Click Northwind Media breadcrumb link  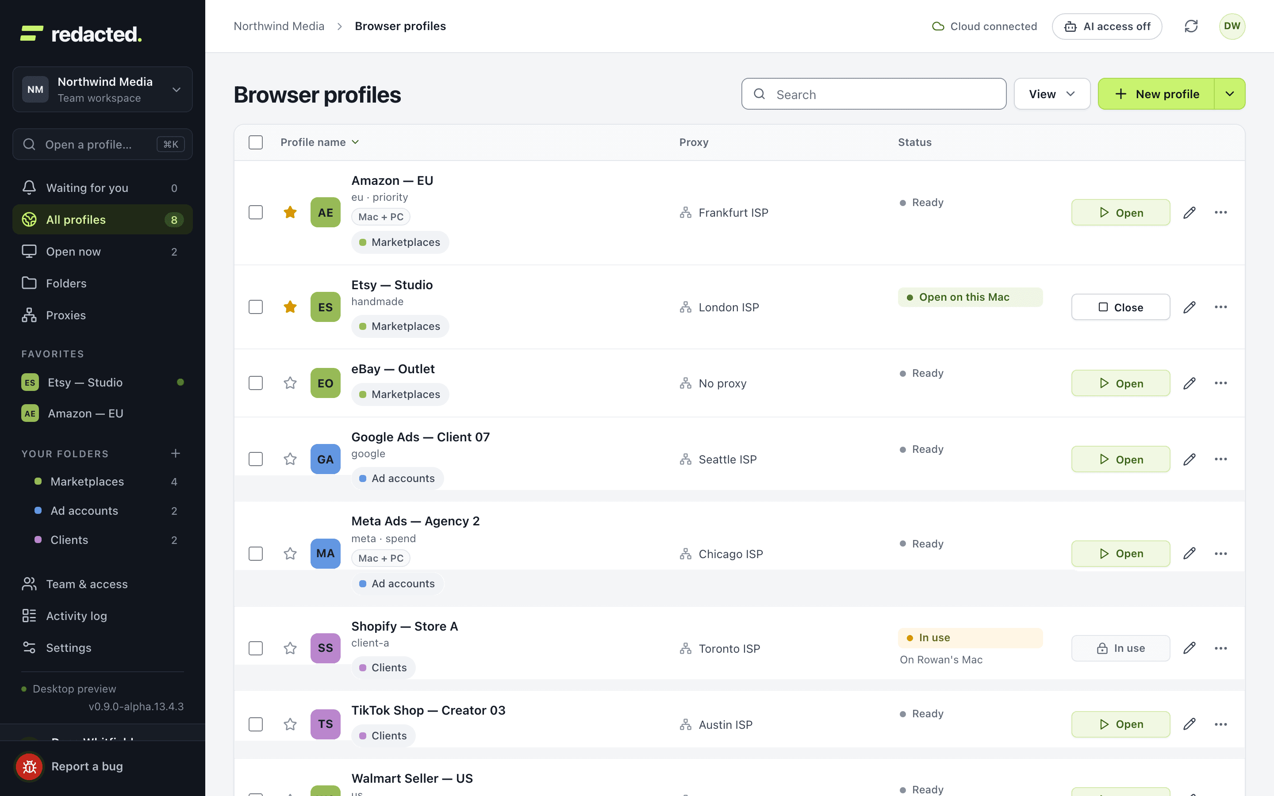279,27
